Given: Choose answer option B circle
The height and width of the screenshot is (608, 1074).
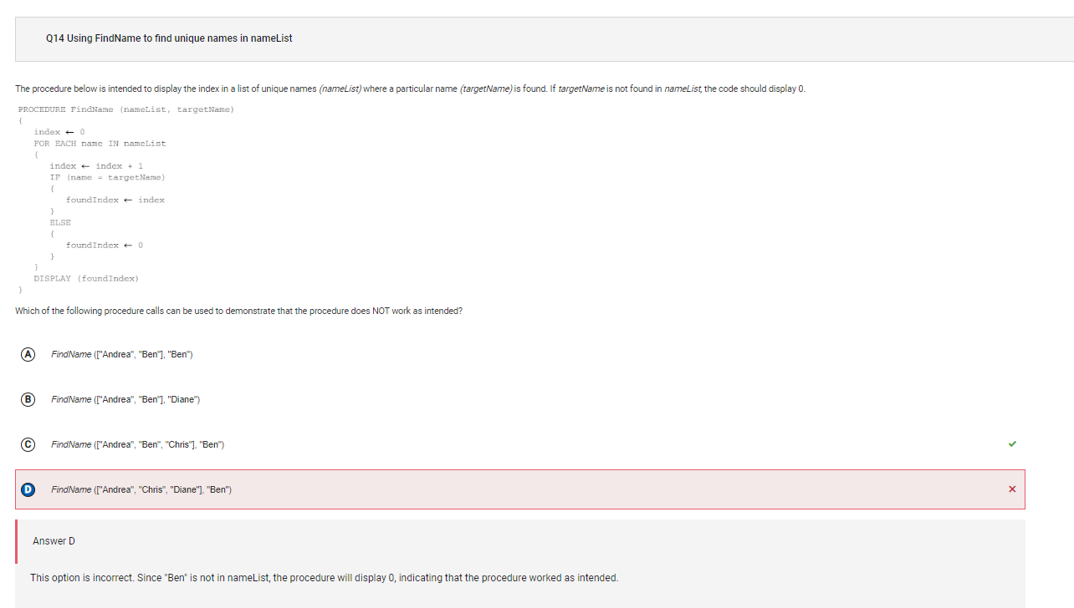Looking at the screenshot, I should (28, 399).
